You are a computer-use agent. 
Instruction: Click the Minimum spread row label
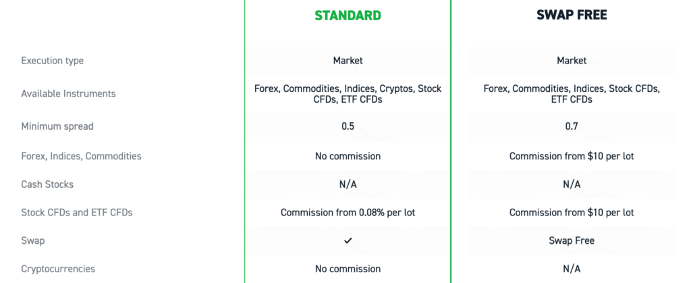pos(57,126)
